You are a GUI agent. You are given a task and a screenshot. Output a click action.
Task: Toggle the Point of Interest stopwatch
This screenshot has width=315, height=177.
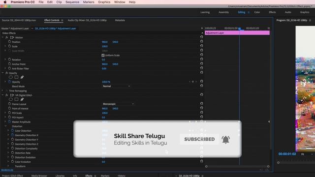[9, 108]
